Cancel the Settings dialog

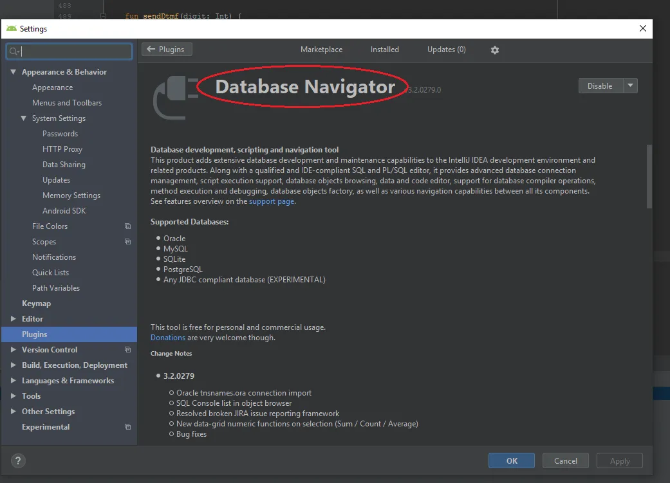coord(565,460)
